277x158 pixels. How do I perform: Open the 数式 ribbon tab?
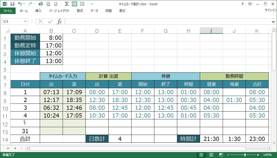80,11
